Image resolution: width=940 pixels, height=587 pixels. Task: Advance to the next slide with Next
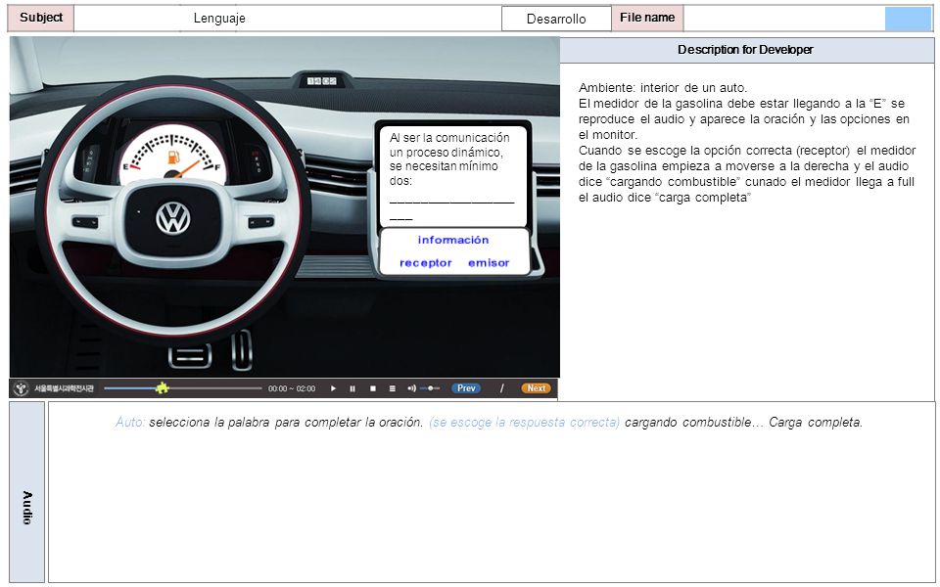pyautogui.click(x=536, y=388)
